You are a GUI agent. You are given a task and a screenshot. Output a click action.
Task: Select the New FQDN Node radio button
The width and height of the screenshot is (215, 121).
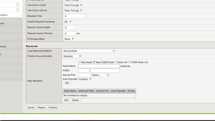[94, 62]
